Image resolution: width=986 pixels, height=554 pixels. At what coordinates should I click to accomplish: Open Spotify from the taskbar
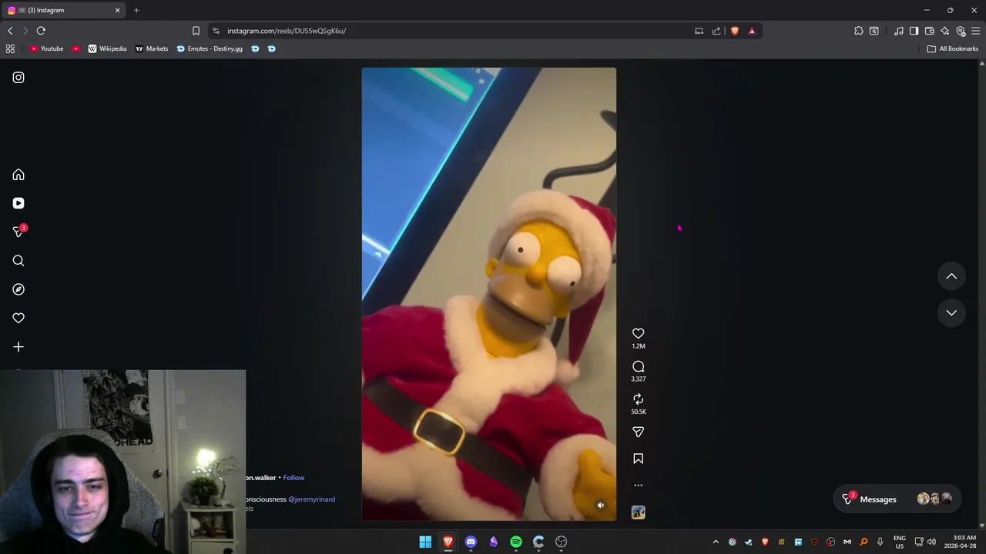516,542
